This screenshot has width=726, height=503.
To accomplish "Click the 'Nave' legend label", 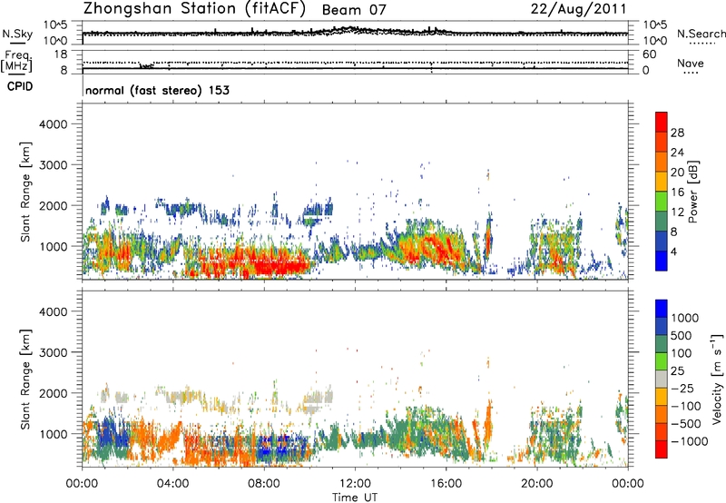I will (691, 64).
